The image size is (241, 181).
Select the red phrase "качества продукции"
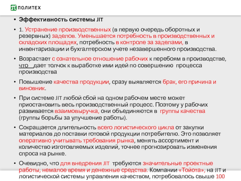(81, 82)
